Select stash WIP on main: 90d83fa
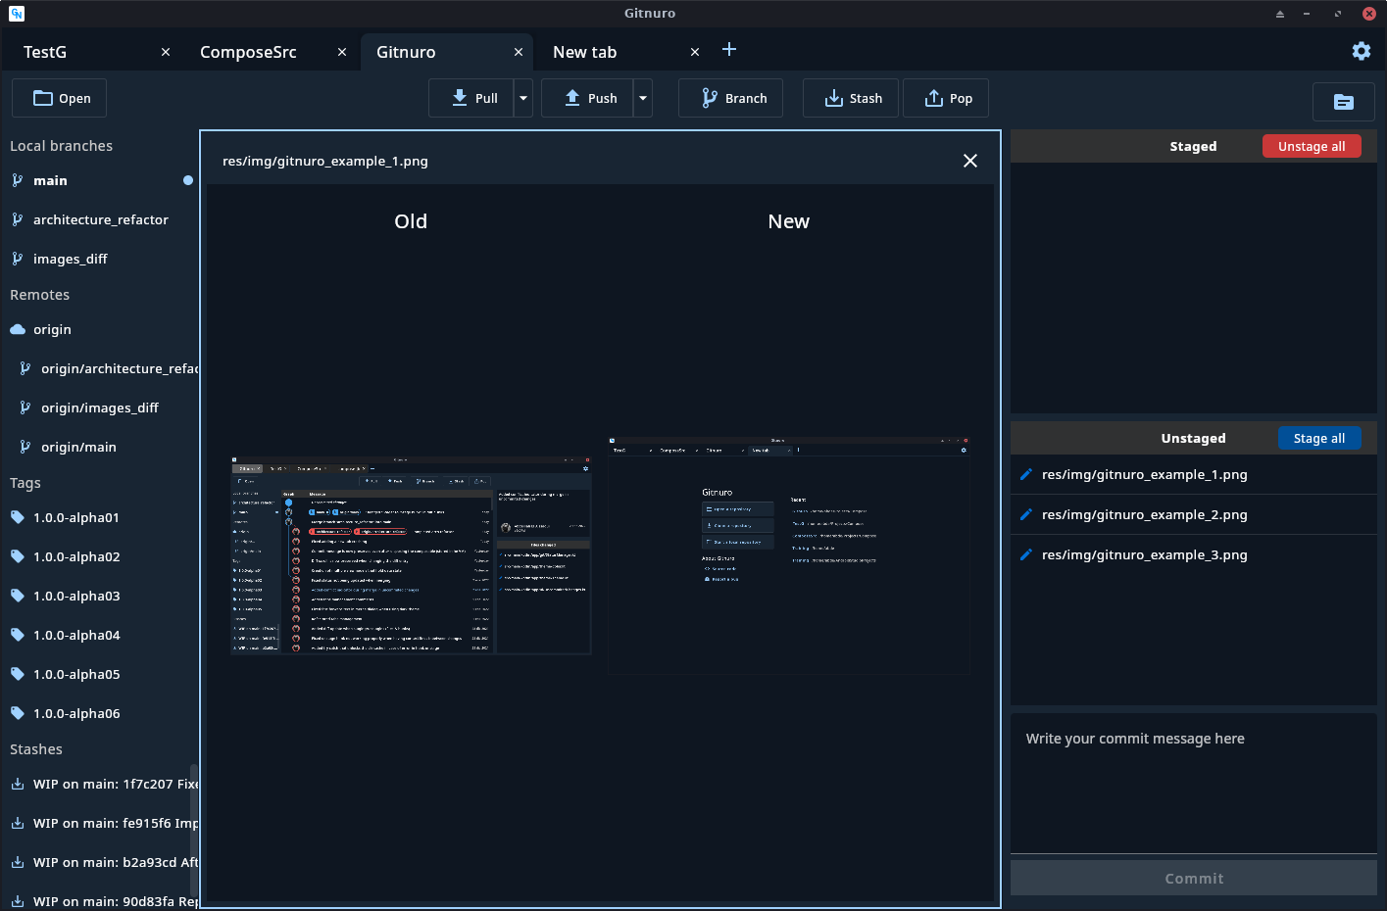This screenshot has width=1387, height=911. click(x=99, y=901)
